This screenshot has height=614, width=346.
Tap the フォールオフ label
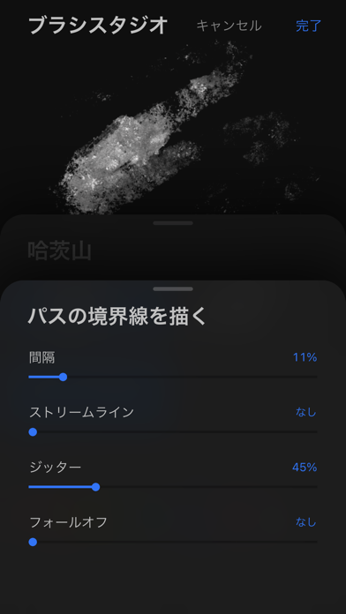pyautogui.click(x=69, y=522)
